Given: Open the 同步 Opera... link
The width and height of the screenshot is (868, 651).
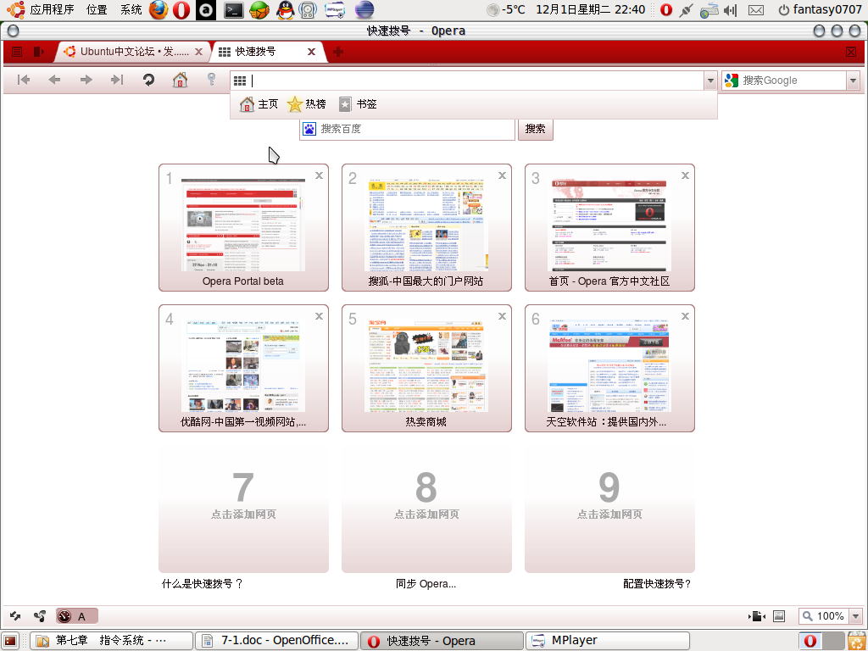Looking at the screenshot, I should (426, 583).
